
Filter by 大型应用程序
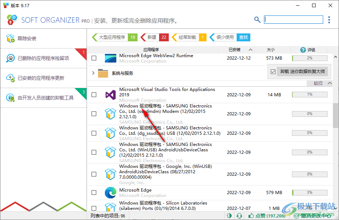115,37
